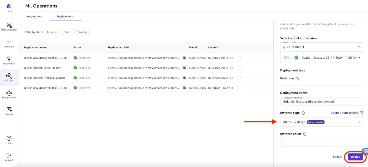Toggle the In service status filter
368x167 pixels.
52,32
